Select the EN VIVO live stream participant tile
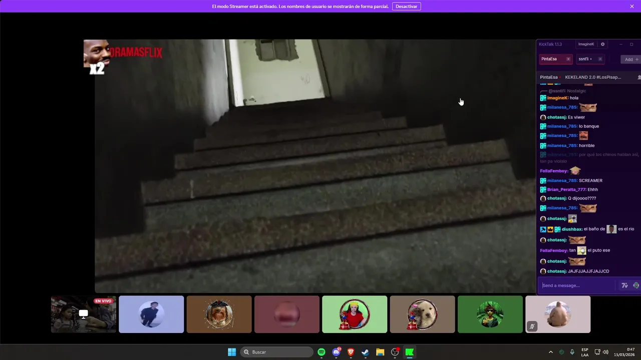Screen dimensions: 641x360 click(x=84, y=314)
